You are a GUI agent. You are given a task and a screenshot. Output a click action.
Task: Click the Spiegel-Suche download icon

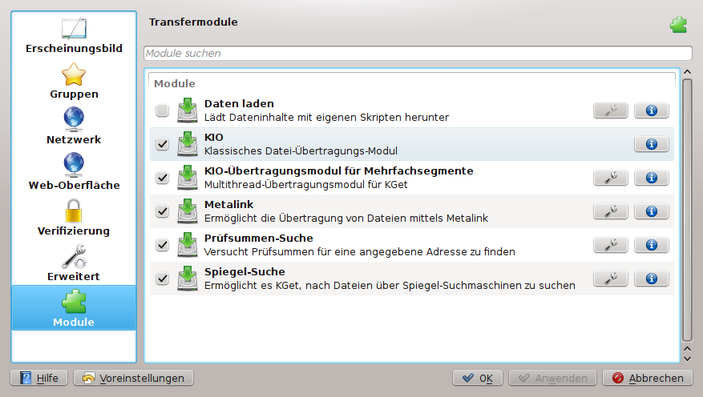pos(188,279)
